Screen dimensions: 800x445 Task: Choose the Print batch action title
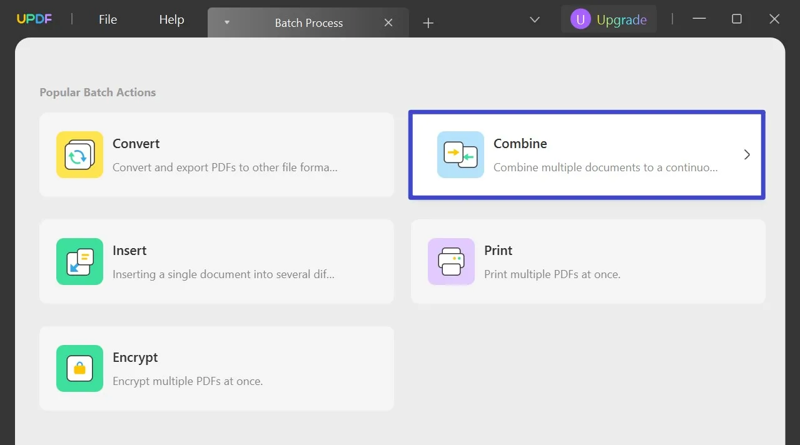pyautogui.click(x=499, y=250)
